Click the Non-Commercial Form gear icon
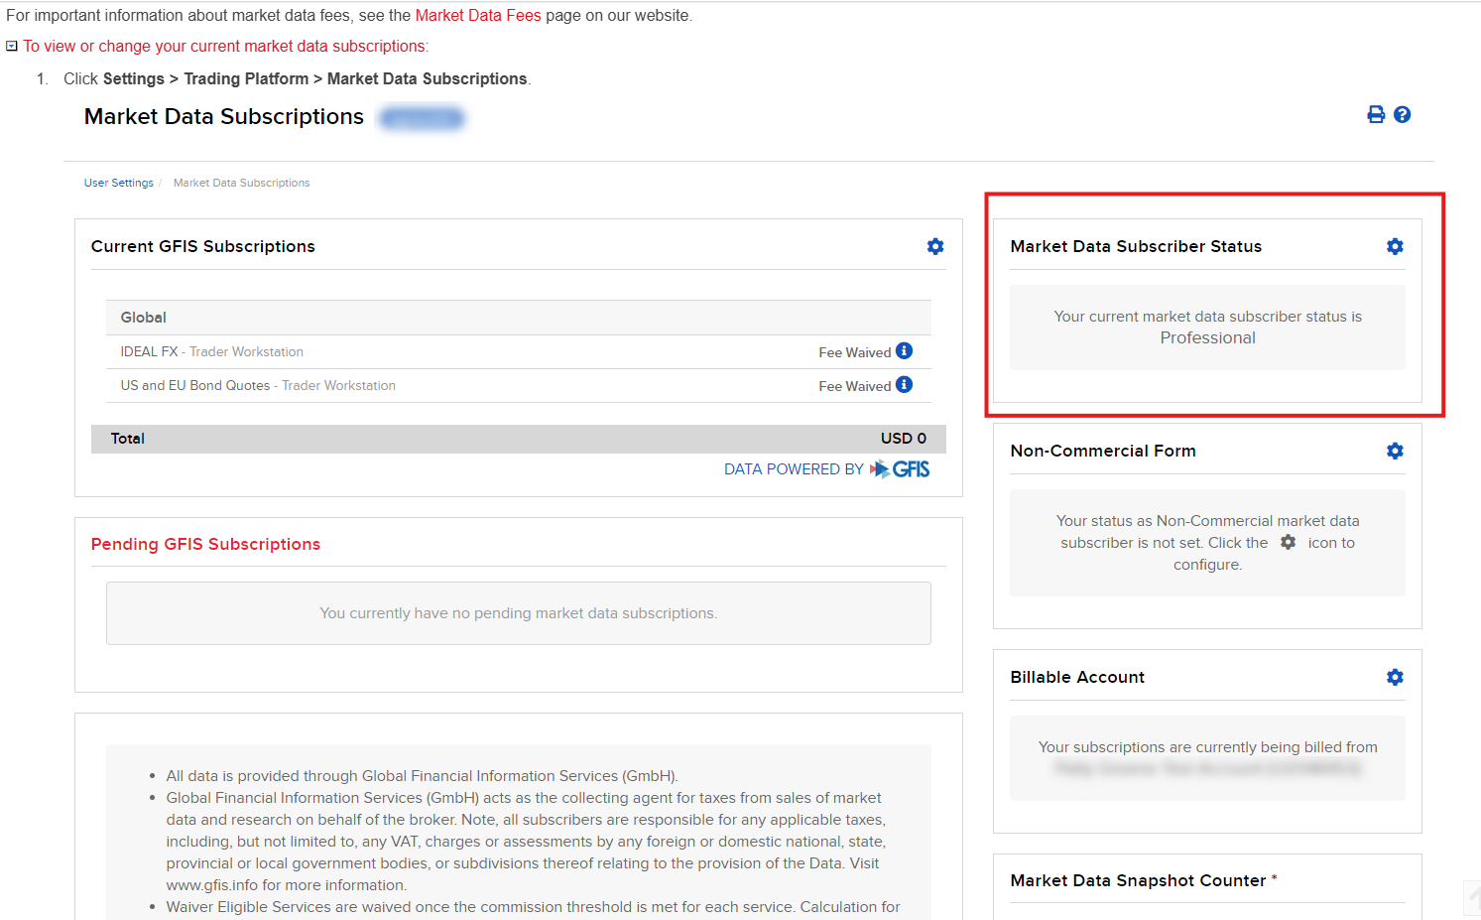 pyautogui.click(x=1395, y=451)
